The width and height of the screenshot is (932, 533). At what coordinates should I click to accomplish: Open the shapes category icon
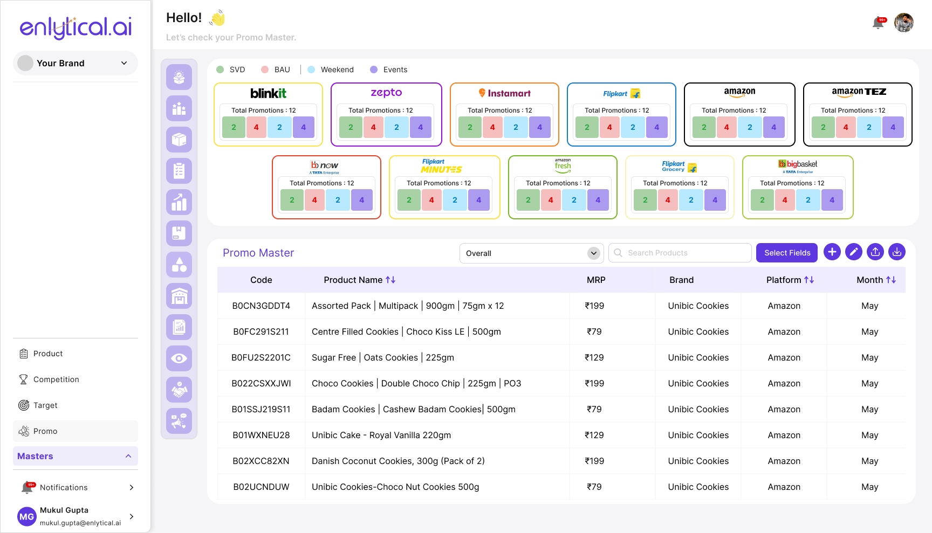coord(179,265)
